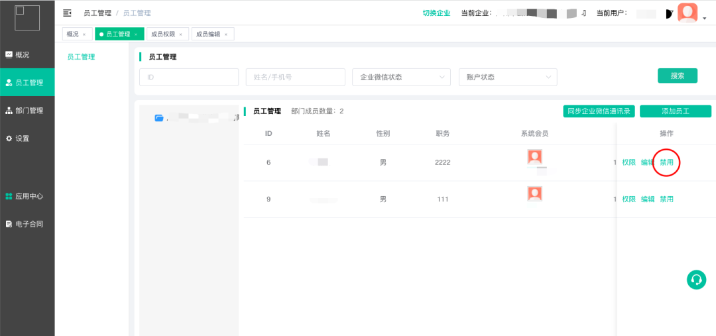Select the department name in the tree
This screenshot has width=716, height=336.
(202, 118)
